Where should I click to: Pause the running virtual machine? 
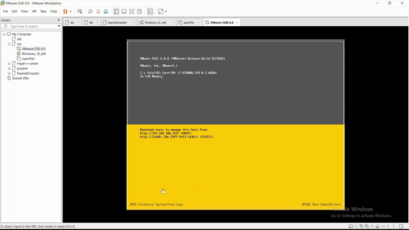(x=65, y=11)
